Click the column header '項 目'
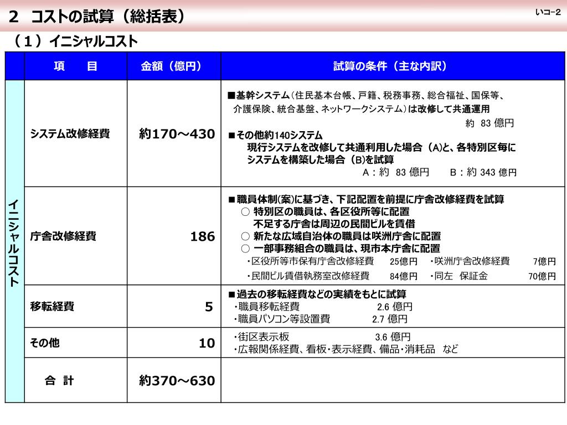Image resolution: width=567 pixels, height=425 pixels. [x=75, y=66]
